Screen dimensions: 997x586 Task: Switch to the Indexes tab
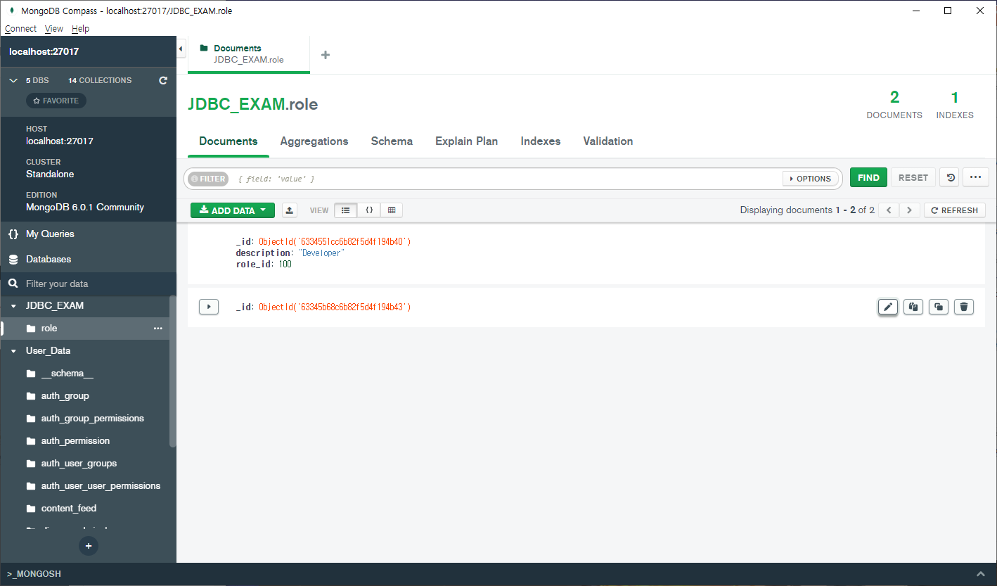(x=541, y=141)
